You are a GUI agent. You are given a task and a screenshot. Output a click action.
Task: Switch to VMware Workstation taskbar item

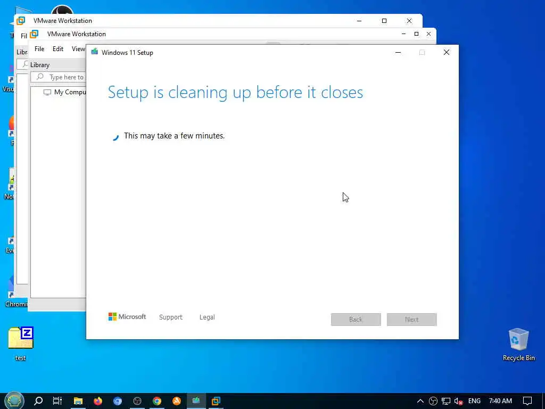(216, 401)
